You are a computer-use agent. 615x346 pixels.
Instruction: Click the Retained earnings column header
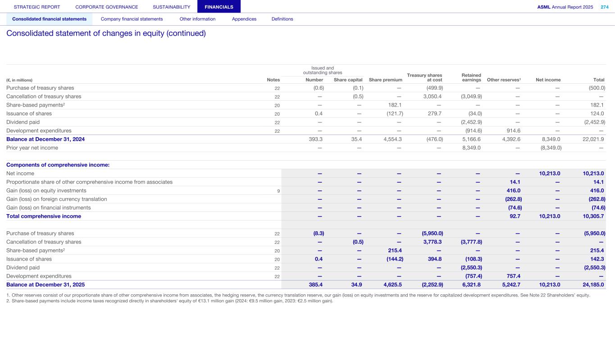pos(471,77)
